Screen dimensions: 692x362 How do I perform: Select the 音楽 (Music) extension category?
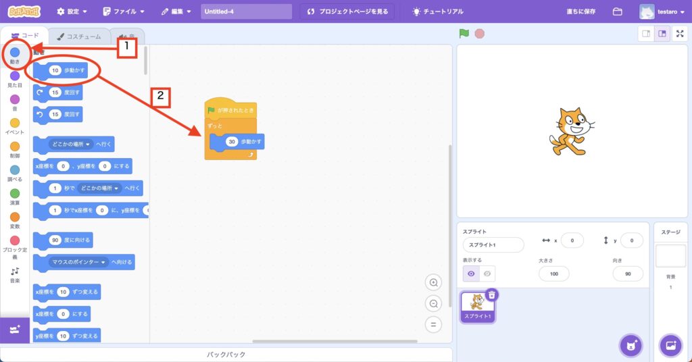[15, 275]
